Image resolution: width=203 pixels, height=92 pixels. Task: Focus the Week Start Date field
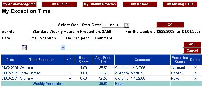113,25
